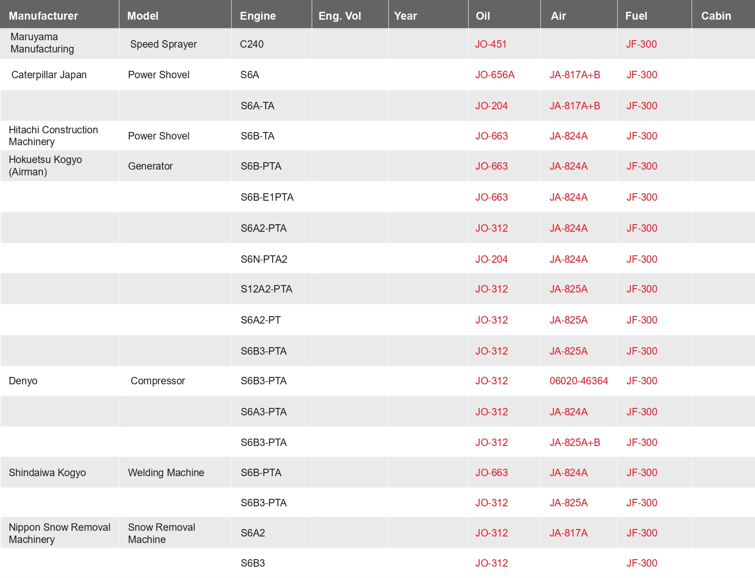755x578 pixels.
Task: Click the Engine column header
Action: (x=258, y=16)
